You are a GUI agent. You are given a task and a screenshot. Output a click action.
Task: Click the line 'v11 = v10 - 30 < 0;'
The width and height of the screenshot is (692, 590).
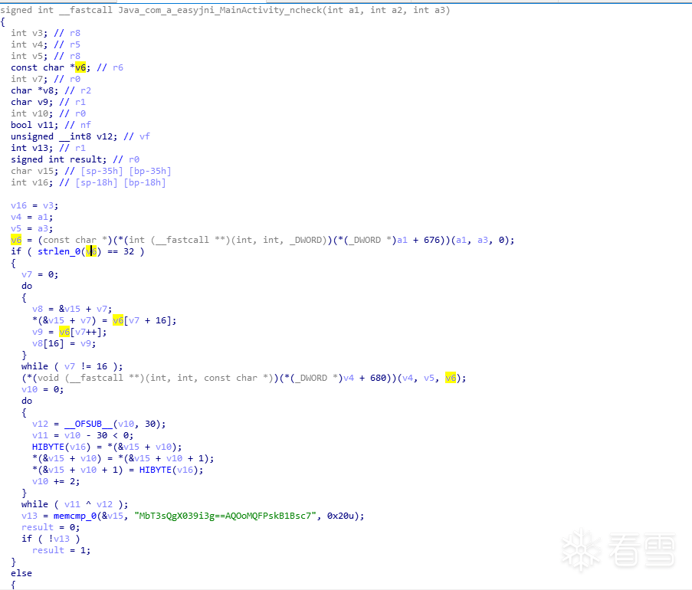[x=83, y=435]
